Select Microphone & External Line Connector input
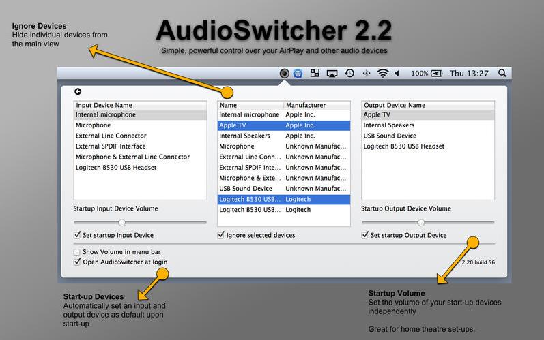The image size is (544, 340). click(140, 157)
